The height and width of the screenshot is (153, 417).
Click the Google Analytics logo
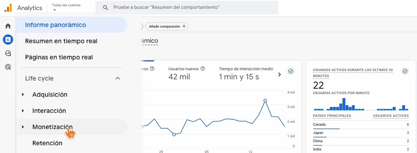(8, 8)
